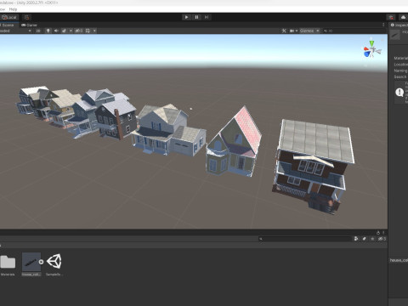Screen dimensions: 408x306
Task: Expand the camera settings dropdown arrow
Action: click(297, 31)
